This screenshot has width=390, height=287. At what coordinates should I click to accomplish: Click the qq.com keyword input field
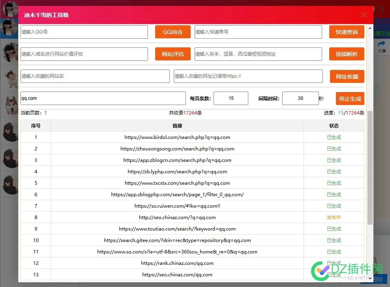pos(103,98)
